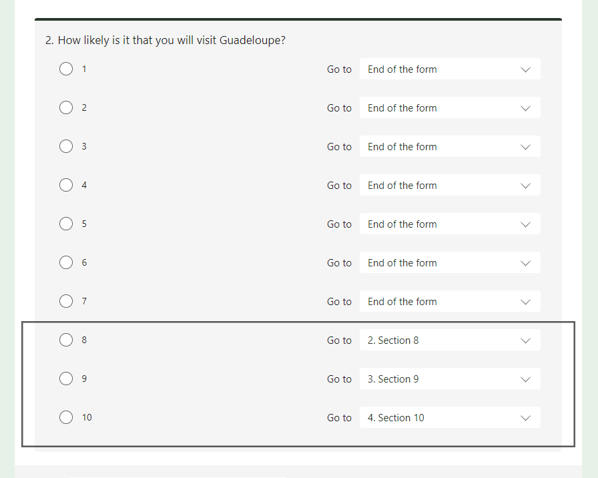The height and width of the screenshot is (478, 598).
Task: Open the Go to dropdown beside option 3
Action: (449, 146)
